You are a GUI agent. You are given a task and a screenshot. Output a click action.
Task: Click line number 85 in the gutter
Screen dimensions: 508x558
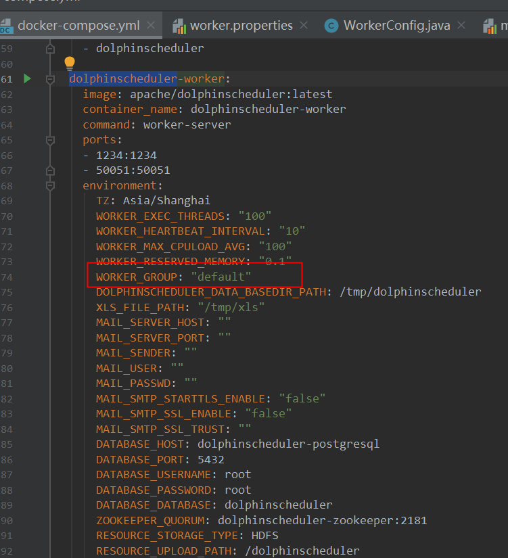pos(7,444)
